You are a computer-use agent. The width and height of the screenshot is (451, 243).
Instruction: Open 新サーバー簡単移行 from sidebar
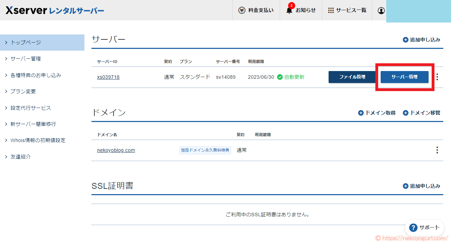point(30,123)
